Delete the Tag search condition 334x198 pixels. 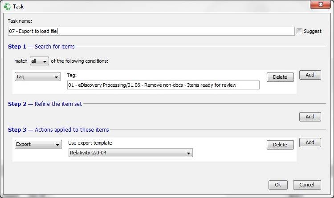[x=280, y=77]
